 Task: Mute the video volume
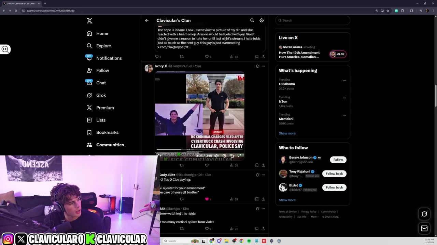(x=216, y=156)
